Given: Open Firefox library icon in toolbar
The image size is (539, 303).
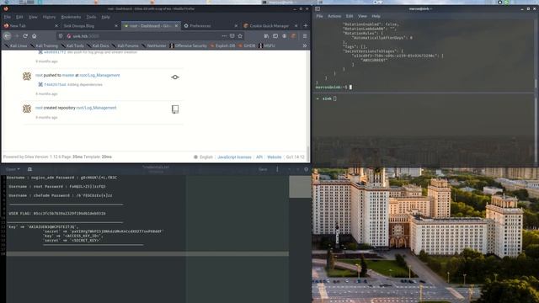Looking at the screenshot, I should tap(266, 35).
